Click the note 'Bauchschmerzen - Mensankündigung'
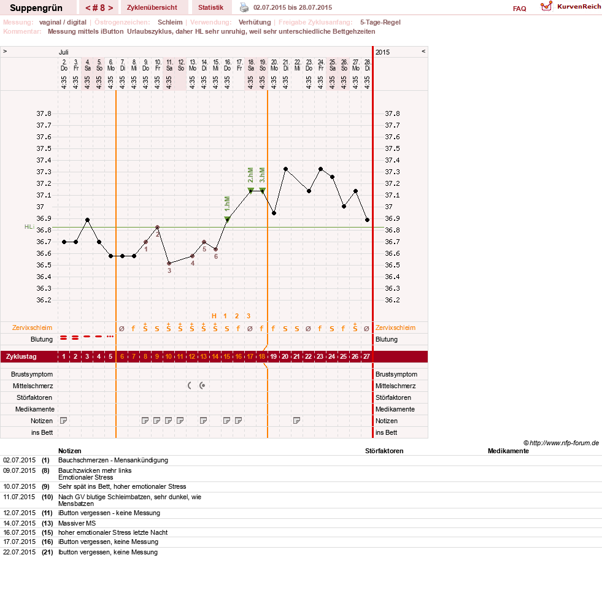Screen dimensions: 602x590 point(114,460)
